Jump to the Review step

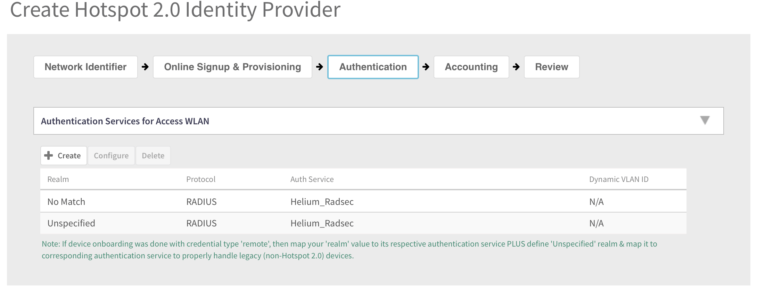click(x=551, y=67)
